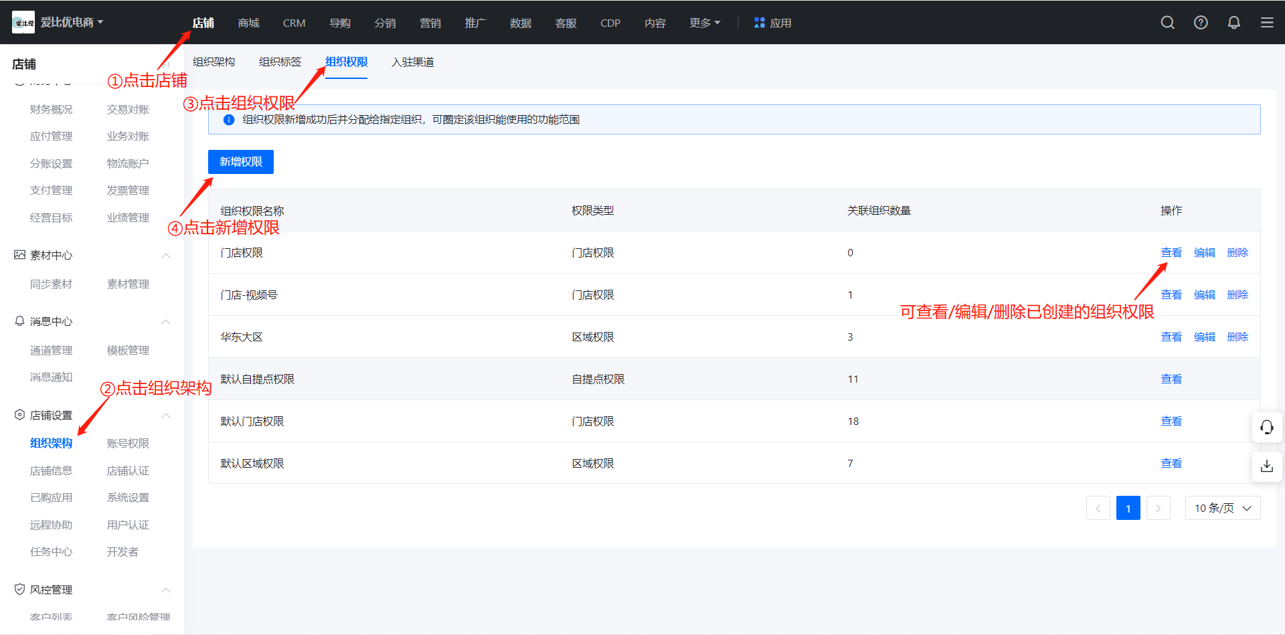Viewport: 1285px width, 635px height.
Task: Open 店铺认证 in the sidebar
Action: point(128,470)
